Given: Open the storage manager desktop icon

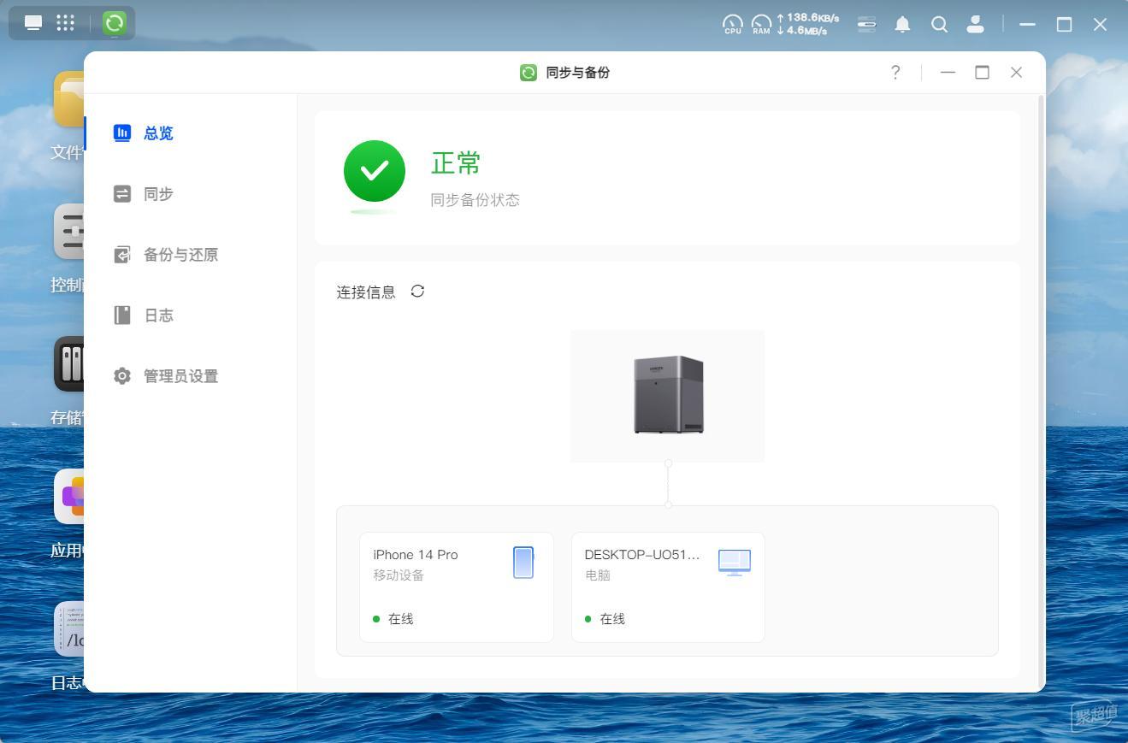Looking at the screenshot, I should tap(69, 364).
